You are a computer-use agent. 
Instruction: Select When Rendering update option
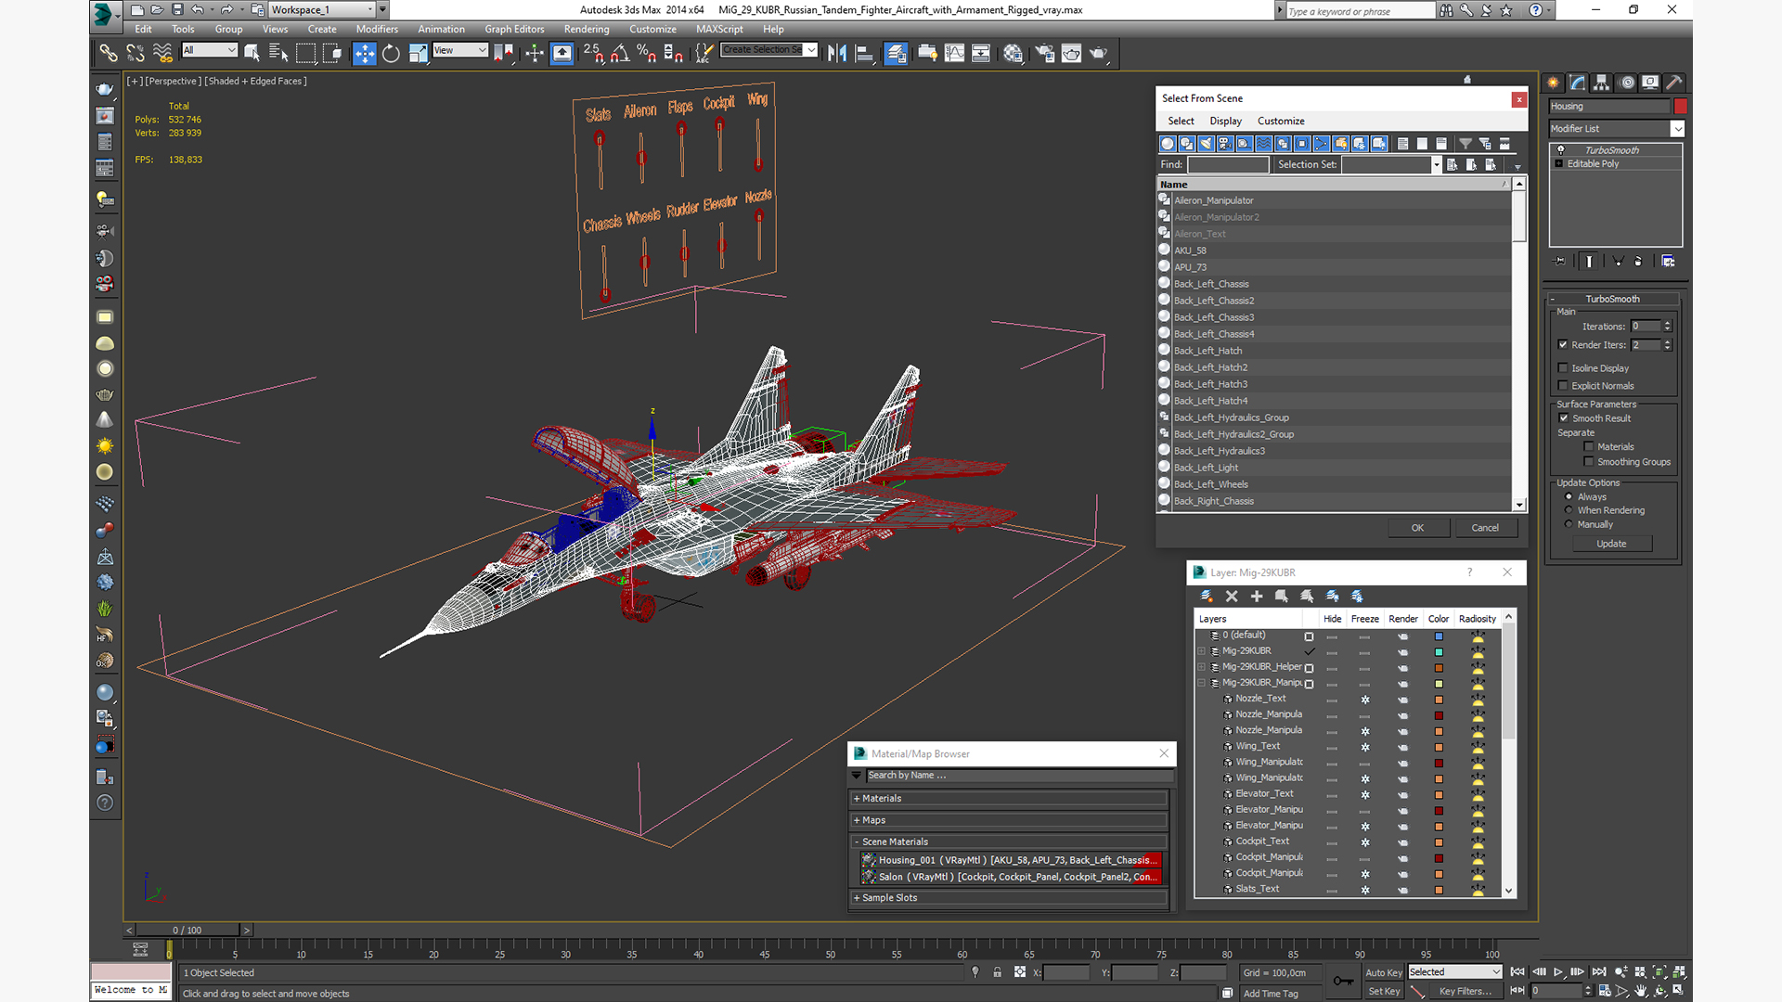pos(1569,510)
